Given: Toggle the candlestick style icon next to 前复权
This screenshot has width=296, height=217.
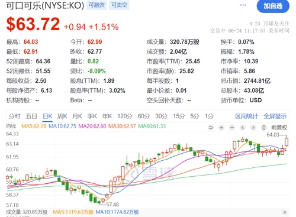Looking at the screenshot, I should click(x=264, y=128).
